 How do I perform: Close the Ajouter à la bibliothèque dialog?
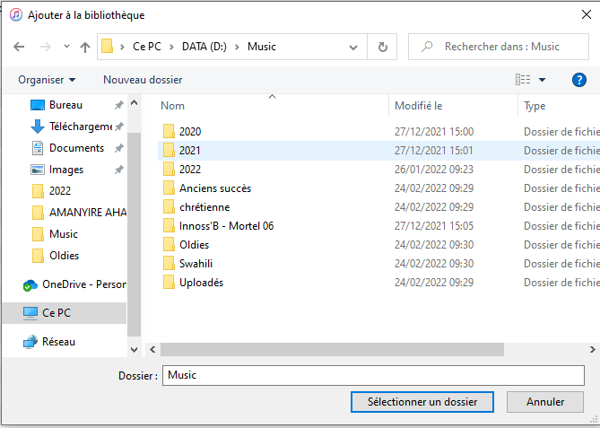pyautogui.click(x=586, y=15)
